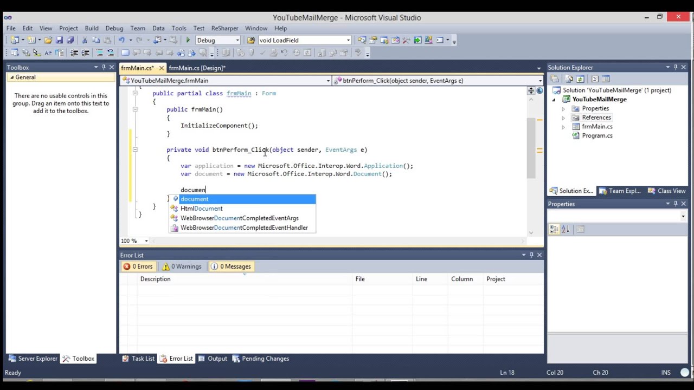The image size is (694, 390).
Task: Undo the last edit using toolbar arrow
Action: click(x=121, y=40)
